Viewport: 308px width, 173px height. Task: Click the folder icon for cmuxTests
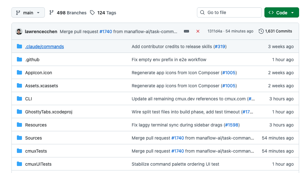click(x=19, y=151)
